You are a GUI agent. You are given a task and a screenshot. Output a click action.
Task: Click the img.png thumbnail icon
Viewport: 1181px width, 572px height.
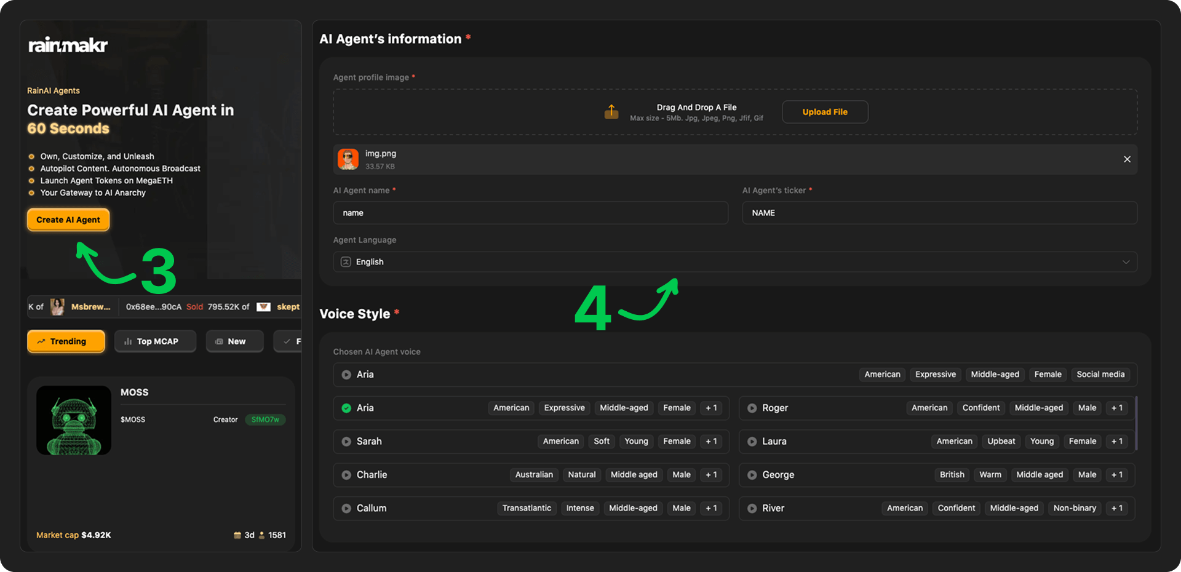pos(348,159)
